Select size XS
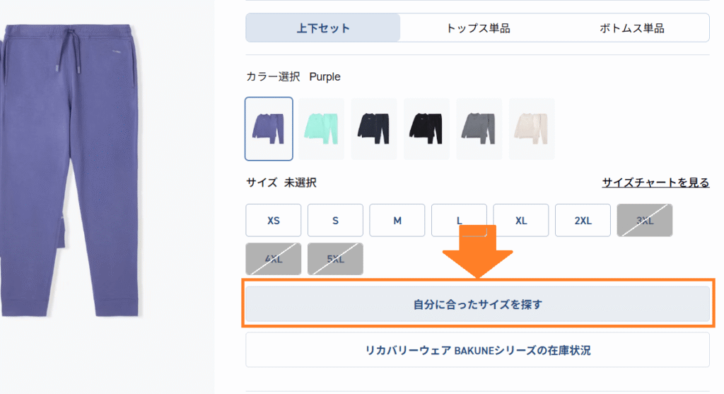This screenshot has height=394, width=724. pos(274,220)
